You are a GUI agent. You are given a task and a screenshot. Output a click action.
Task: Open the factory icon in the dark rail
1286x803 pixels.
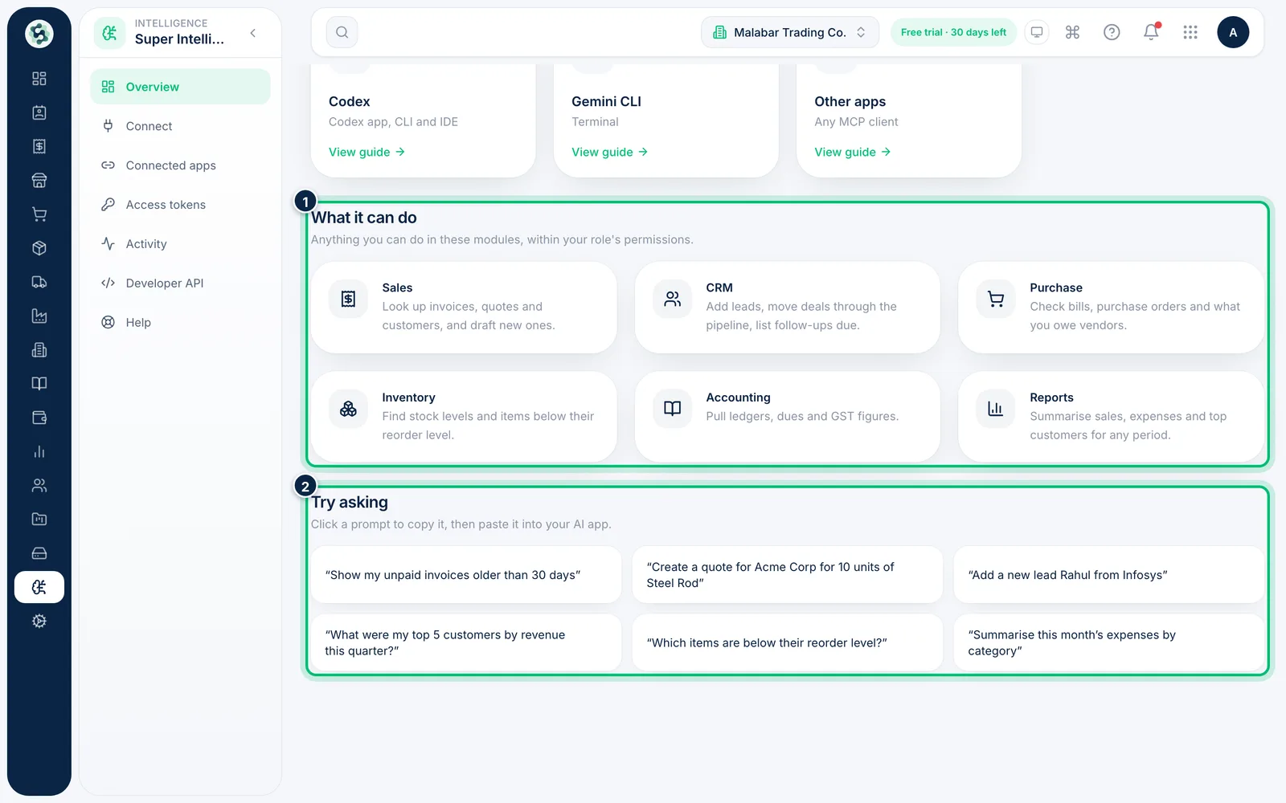point(39,316)
